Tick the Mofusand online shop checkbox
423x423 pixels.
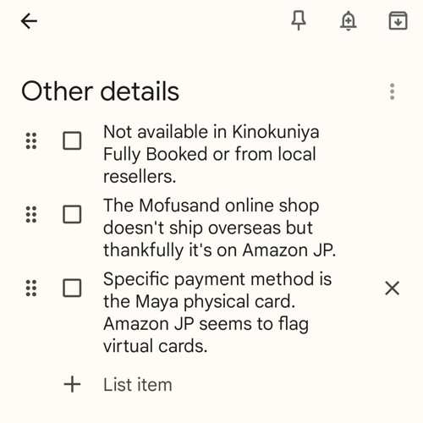point(72,214)
